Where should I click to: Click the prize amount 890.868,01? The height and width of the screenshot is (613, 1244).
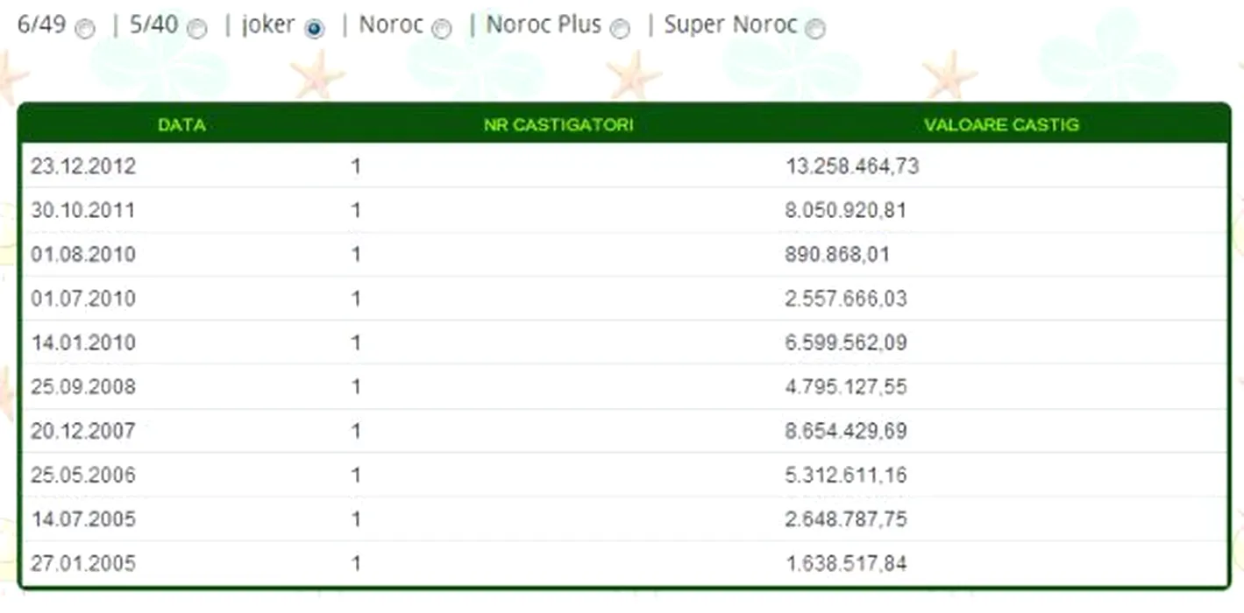[837, 255]
